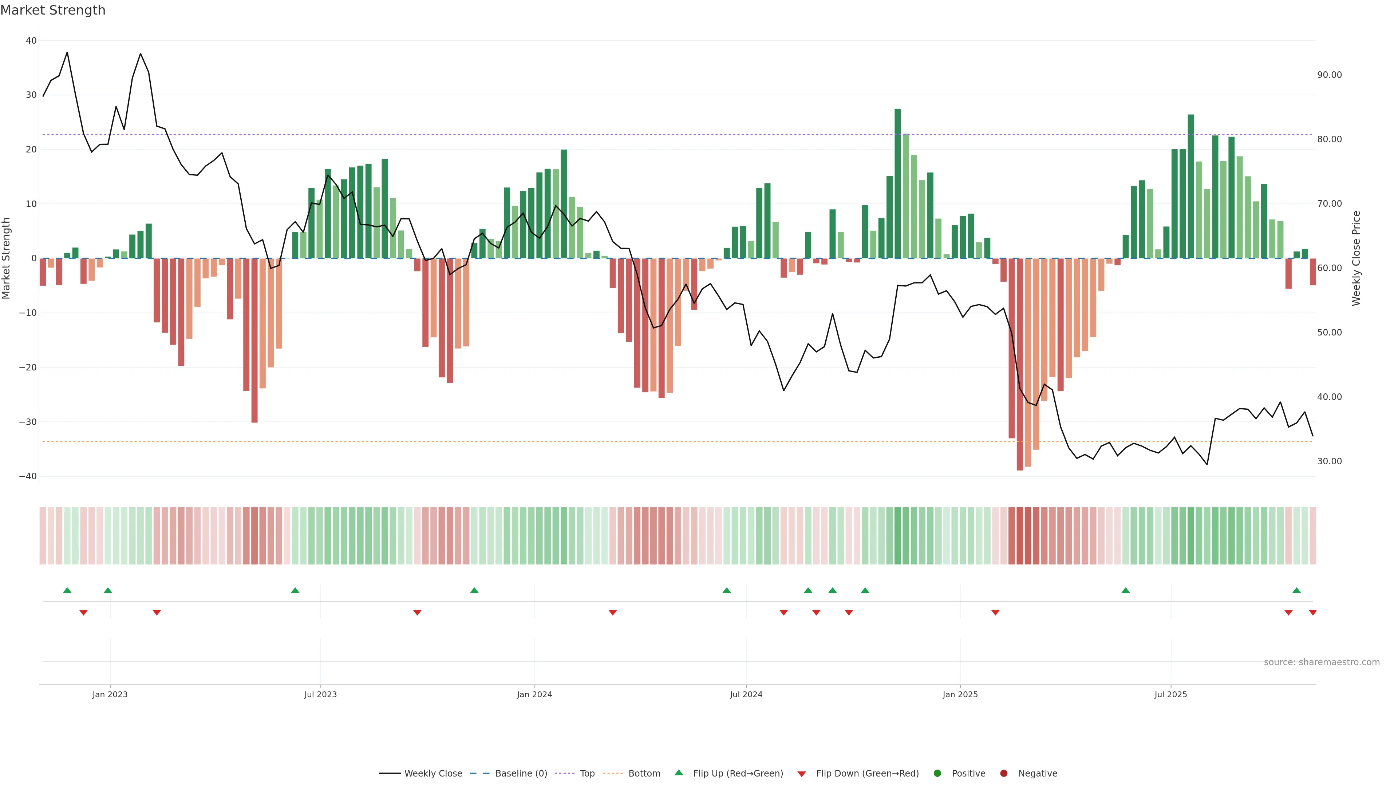The image size is (1398, 786).
Task: Click the source: sharemaestro.com text
Action: pyautogui.click(x=1322, y=662)
